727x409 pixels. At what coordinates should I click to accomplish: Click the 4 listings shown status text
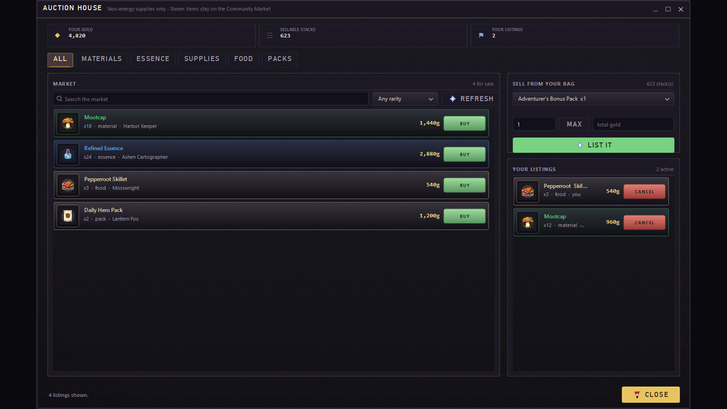point(69,395)
